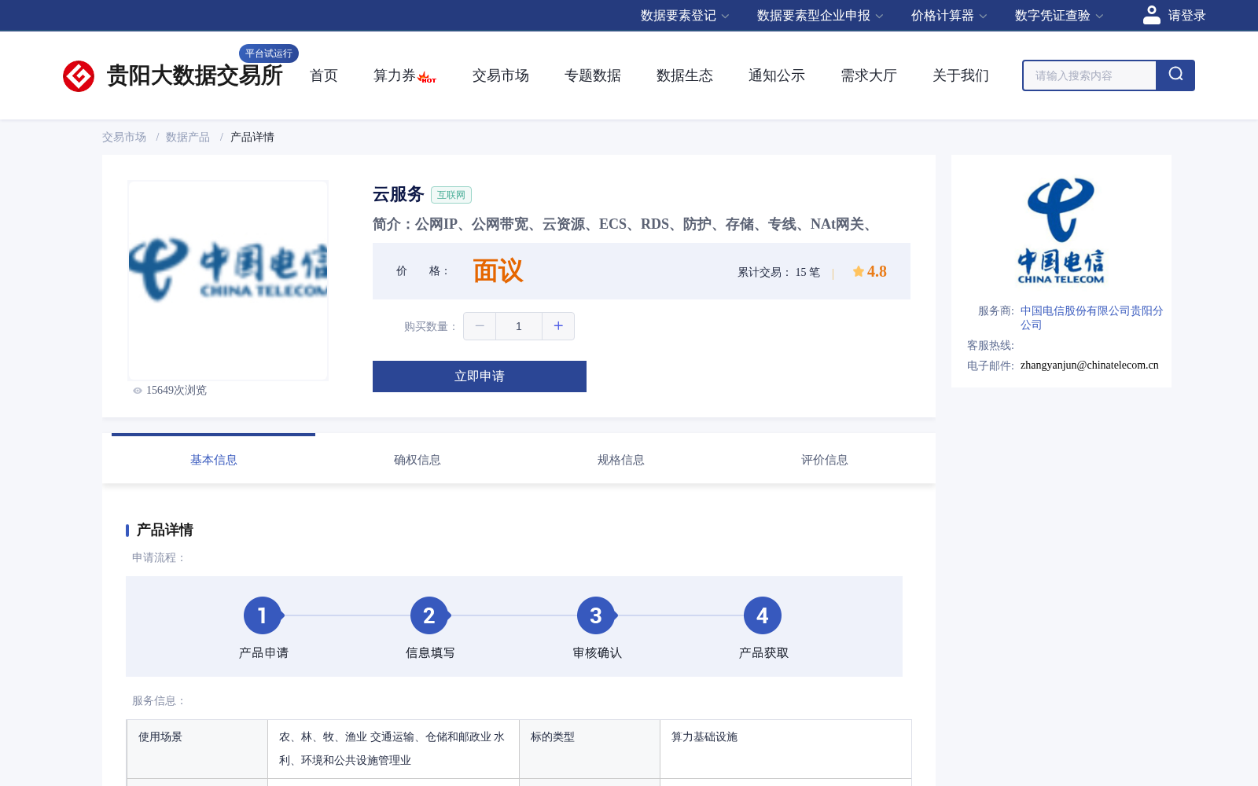Click the 产品详情 breadcrumb text
Image resolution: width=1258 pixels, height=786 pixels.
(252, 137)
